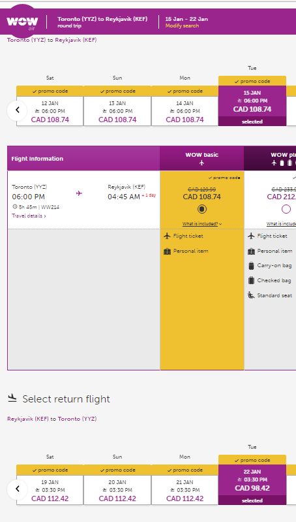296x522 pixels.
Task: Click the WOW air logo
Action: [x=22, y=22]
